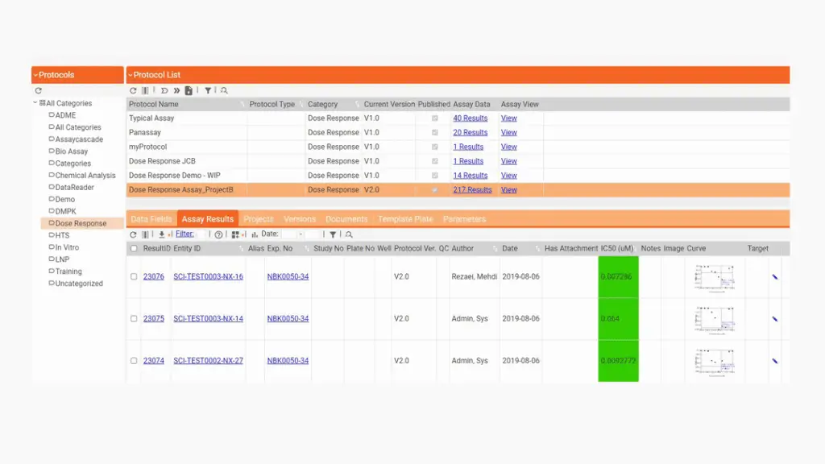
Task: Check the box for result 23076
Action: coord(134,277)
